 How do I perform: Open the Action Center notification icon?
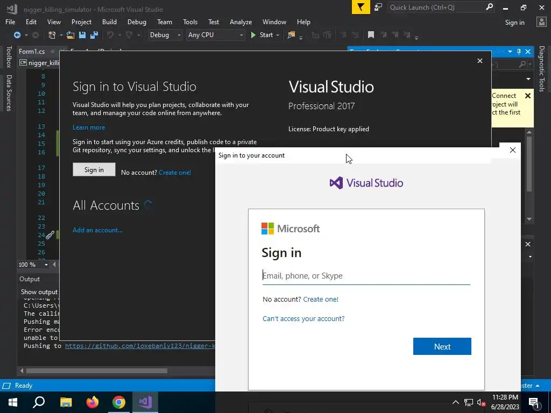coord(534,402)
